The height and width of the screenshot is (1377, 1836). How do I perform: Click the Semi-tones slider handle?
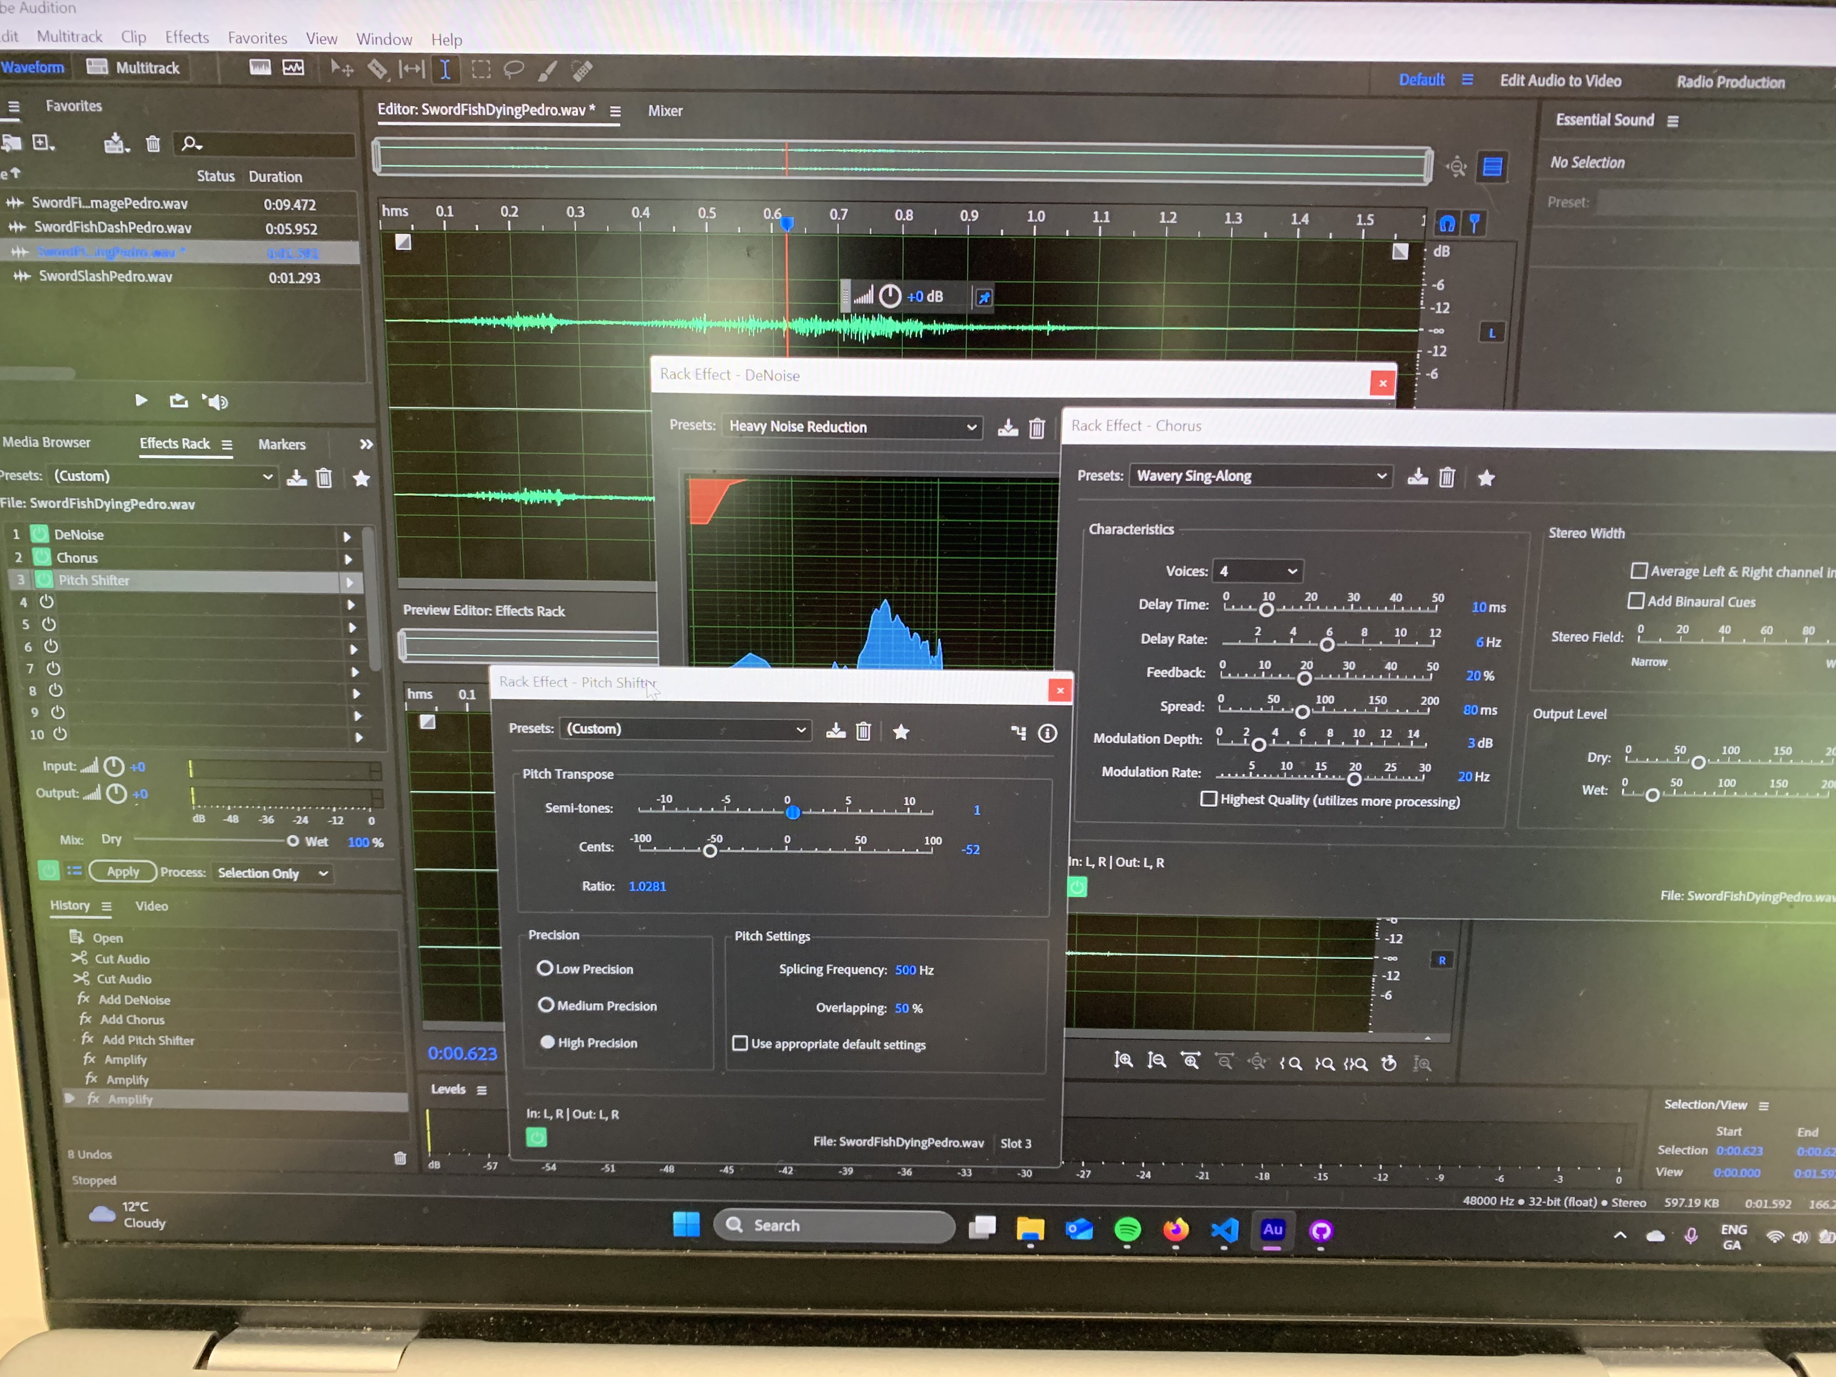coord(793,812)
